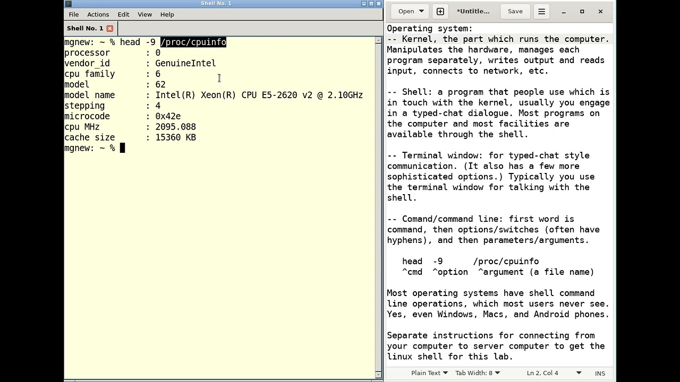The height and width of the screenshot is (382, 680).
Task: Click the '^cmd ^option ^argument' line
Action: click(x=498, y=272)
